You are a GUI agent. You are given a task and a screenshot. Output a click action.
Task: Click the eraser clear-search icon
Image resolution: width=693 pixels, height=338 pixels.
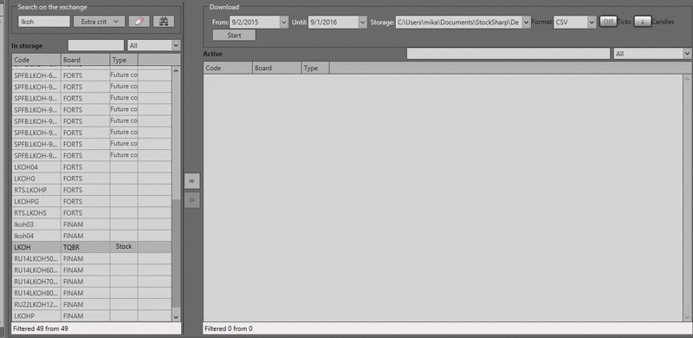(139, 22)
